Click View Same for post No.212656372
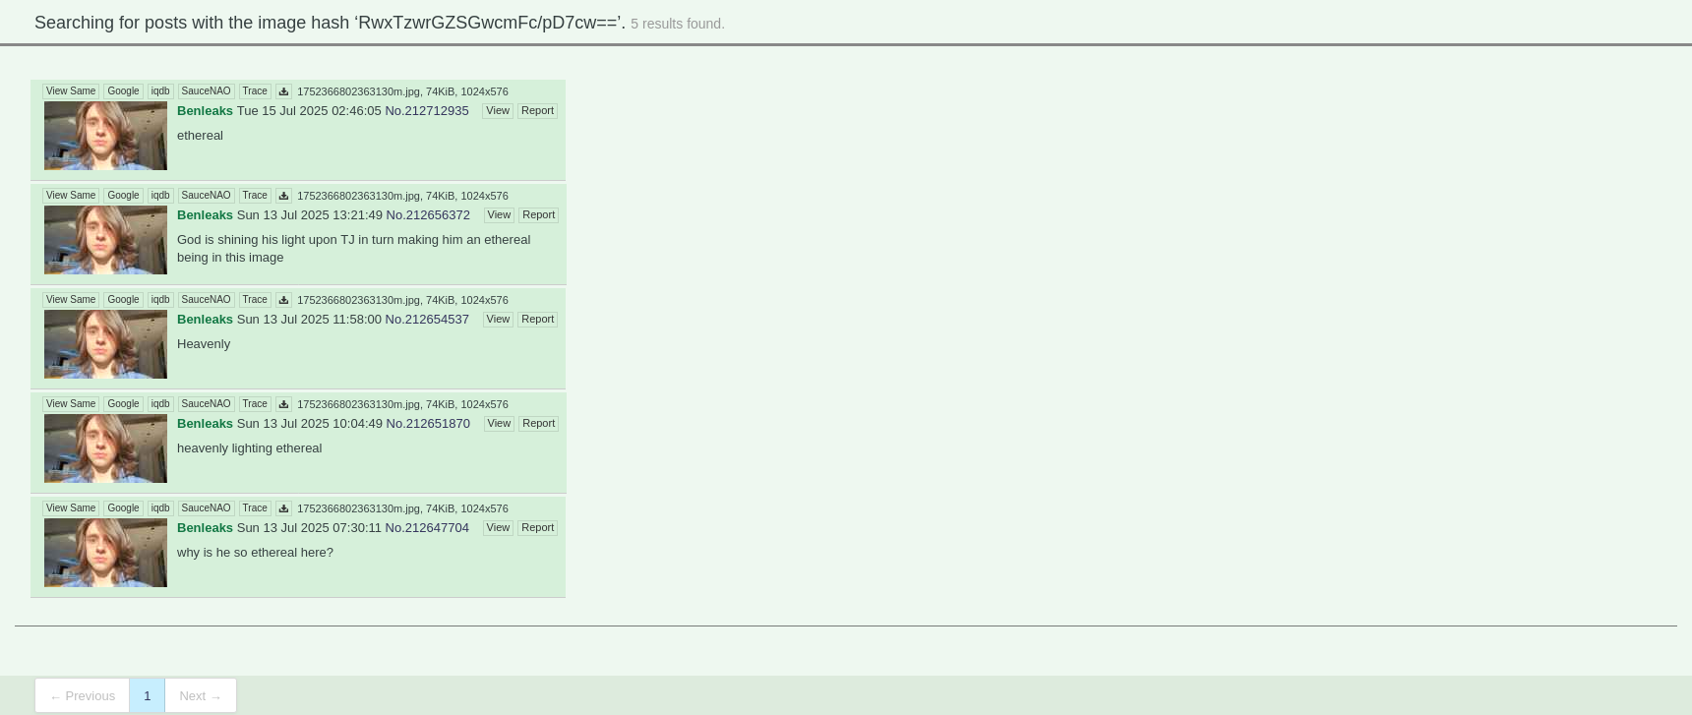 coord(71,196)
